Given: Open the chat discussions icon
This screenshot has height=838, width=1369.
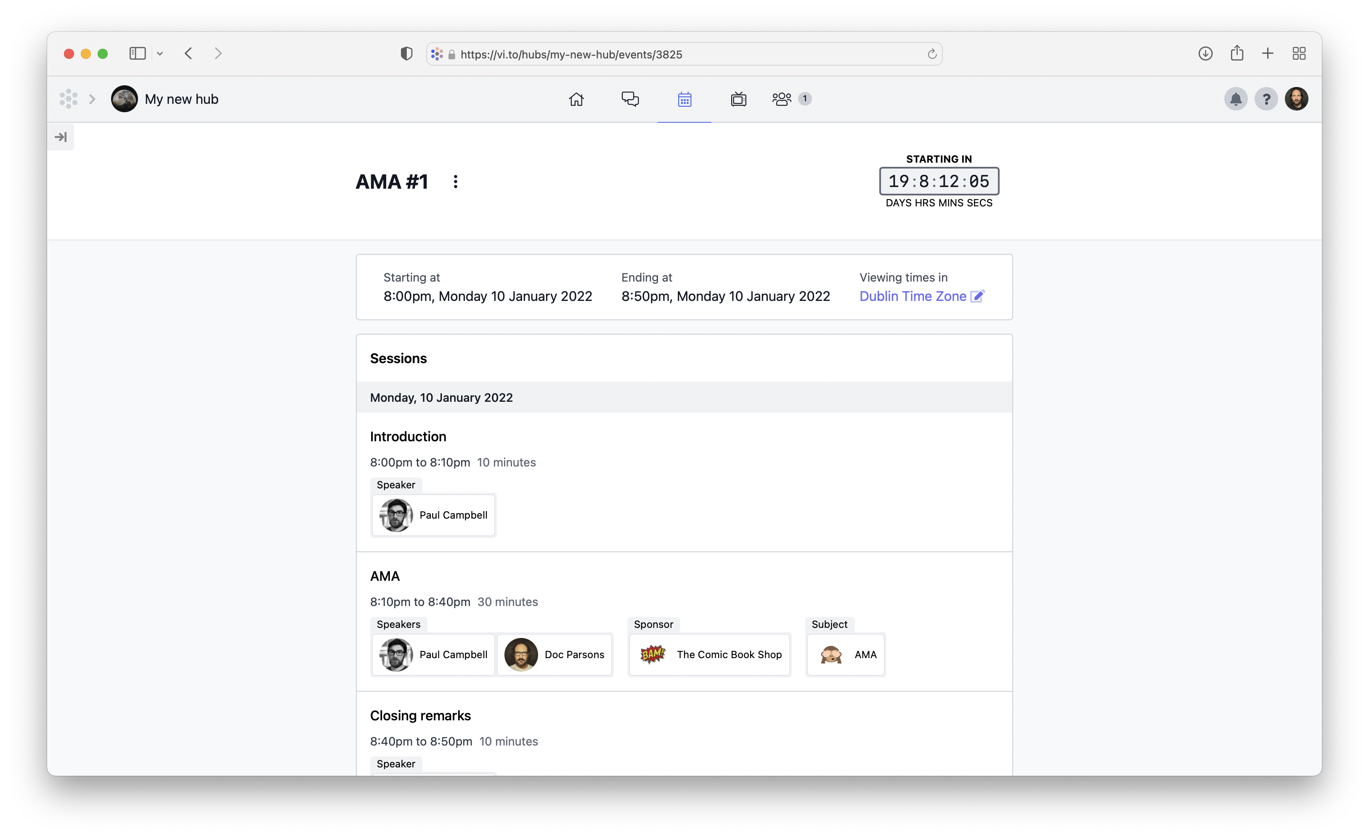Looking at the screenshot, I should [630, 99].
